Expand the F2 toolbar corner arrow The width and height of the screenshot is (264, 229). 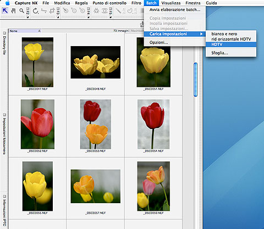pyautogui.click(x=28, y=17)
